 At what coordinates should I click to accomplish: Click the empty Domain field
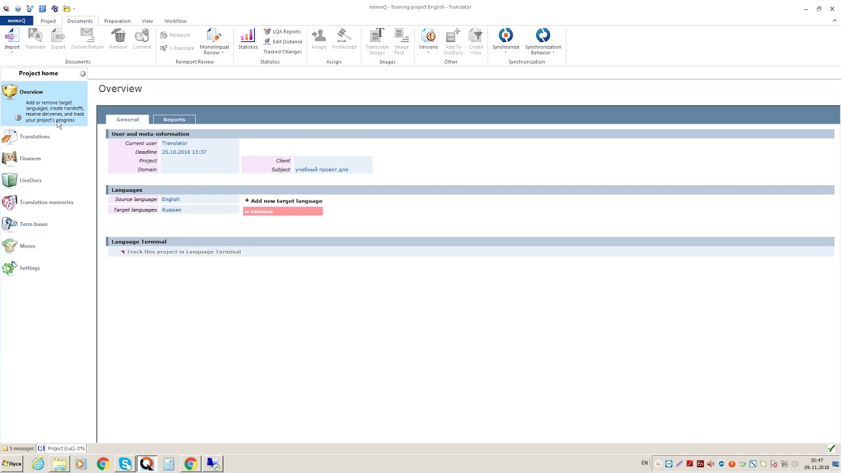pos(200,169)
